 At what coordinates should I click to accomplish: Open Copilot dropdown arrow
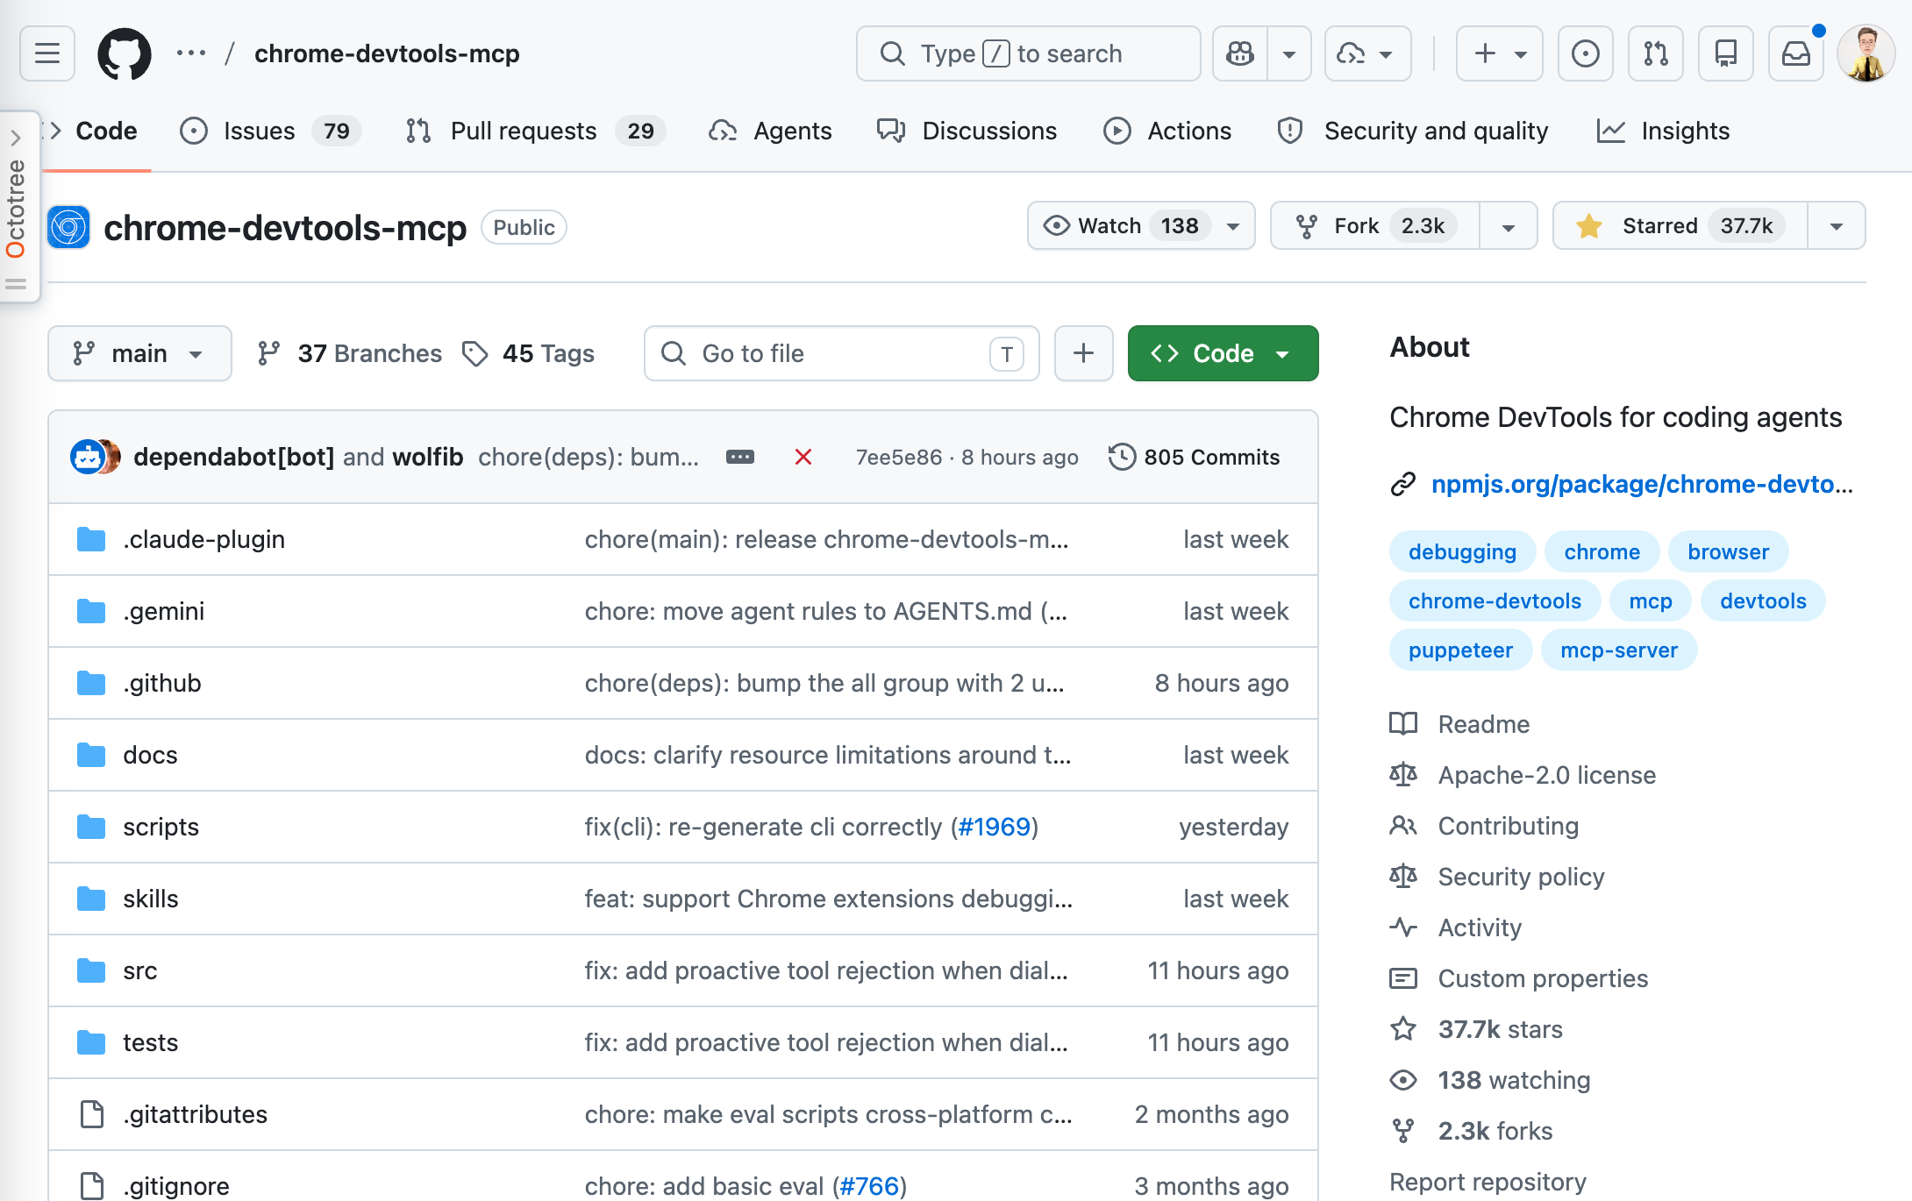(1289, 53)
